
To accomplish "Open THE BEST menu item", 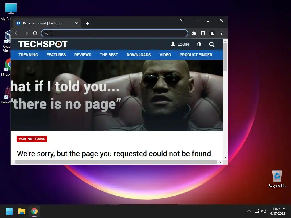I will (x=109, y=55).
